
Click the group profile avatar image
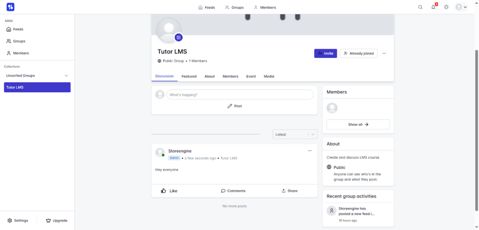168,30
